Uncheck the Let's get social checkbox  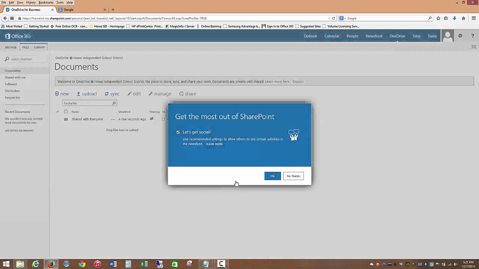point(178,132)
